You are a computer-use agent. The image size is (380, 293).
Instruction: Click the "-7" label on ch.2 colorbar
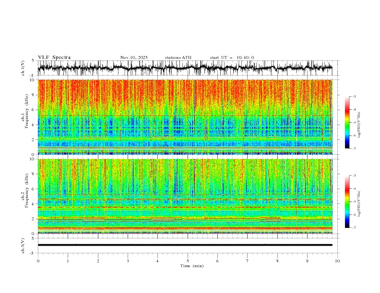tap(354, 228)
